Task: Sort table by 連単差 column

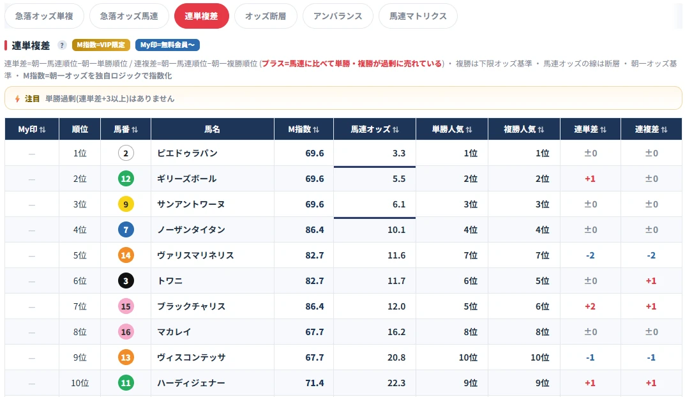Action: 591,130
